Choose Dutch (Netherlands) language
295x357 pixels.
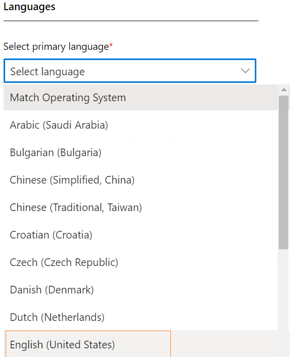140,317
